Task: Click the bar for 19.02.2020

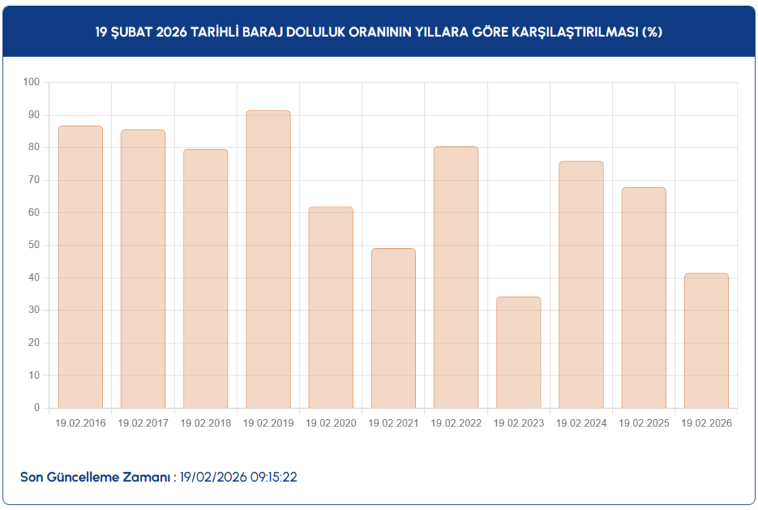Action: 330,308
